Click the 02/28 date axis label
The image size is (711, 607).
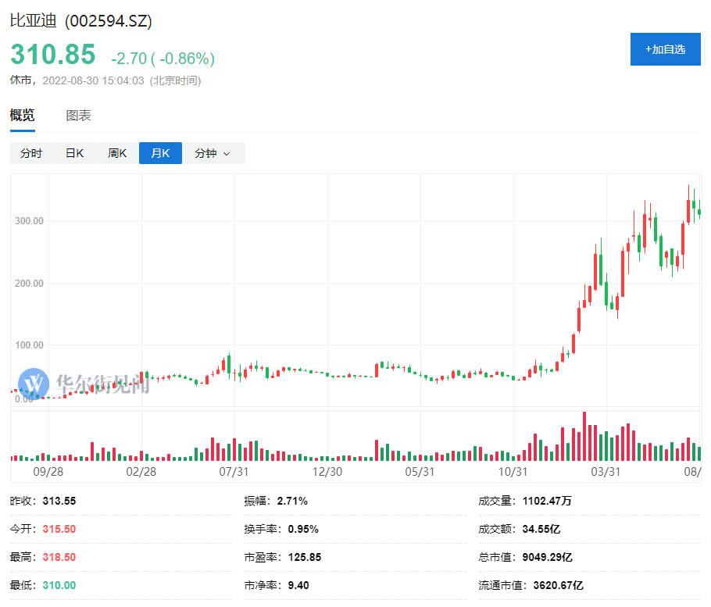tap(141, 472)
